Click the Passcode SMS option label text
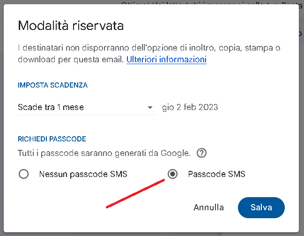 click(216, 175)
